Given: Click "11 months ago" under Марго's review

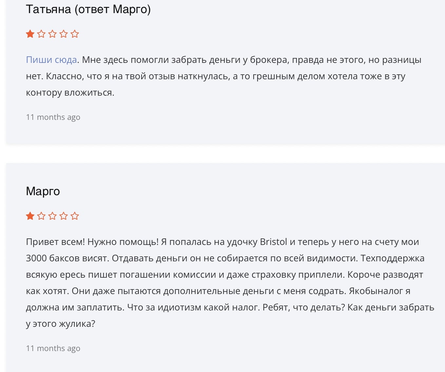Looking at the screenshot, I should click(x=53, y=348).
